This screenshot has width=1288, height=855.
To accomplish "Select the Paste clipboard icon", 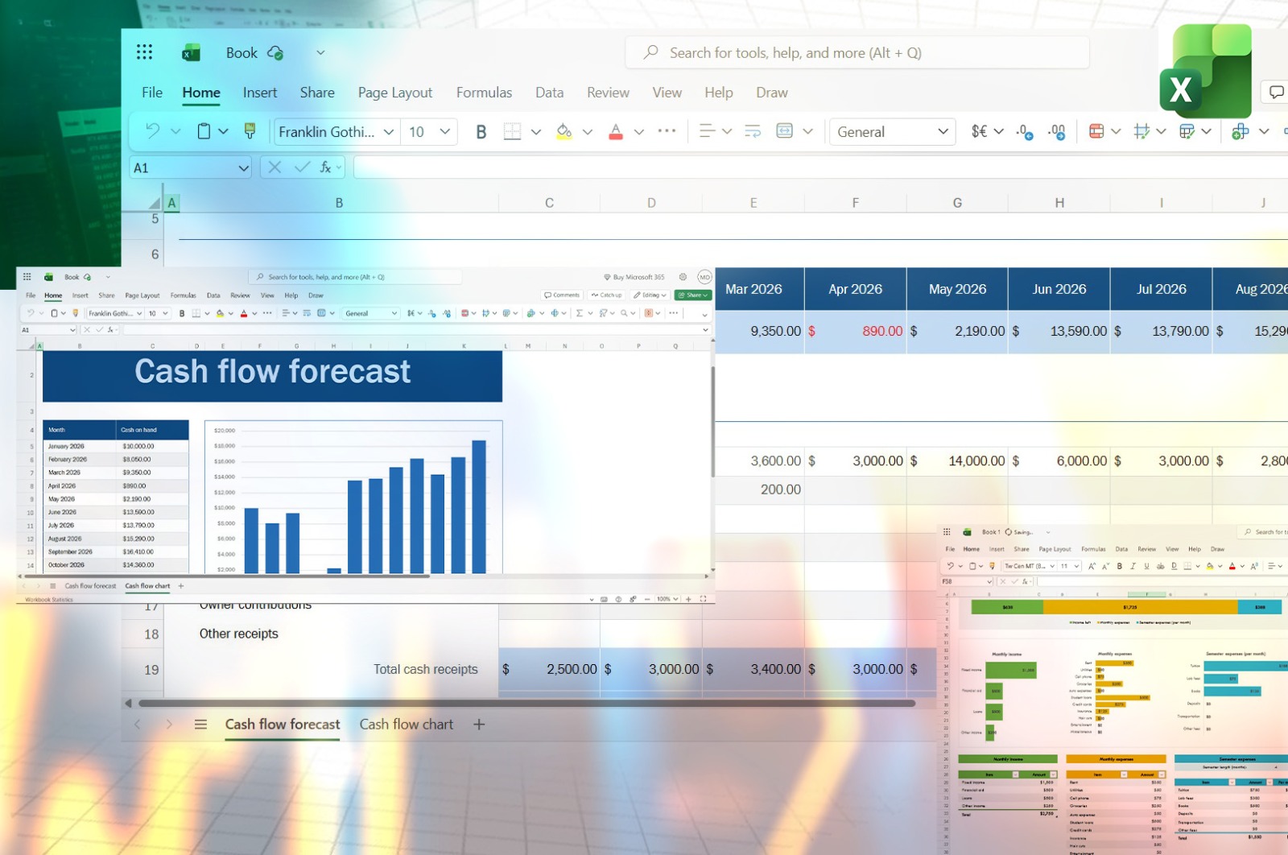I will [x=204, y=130].
